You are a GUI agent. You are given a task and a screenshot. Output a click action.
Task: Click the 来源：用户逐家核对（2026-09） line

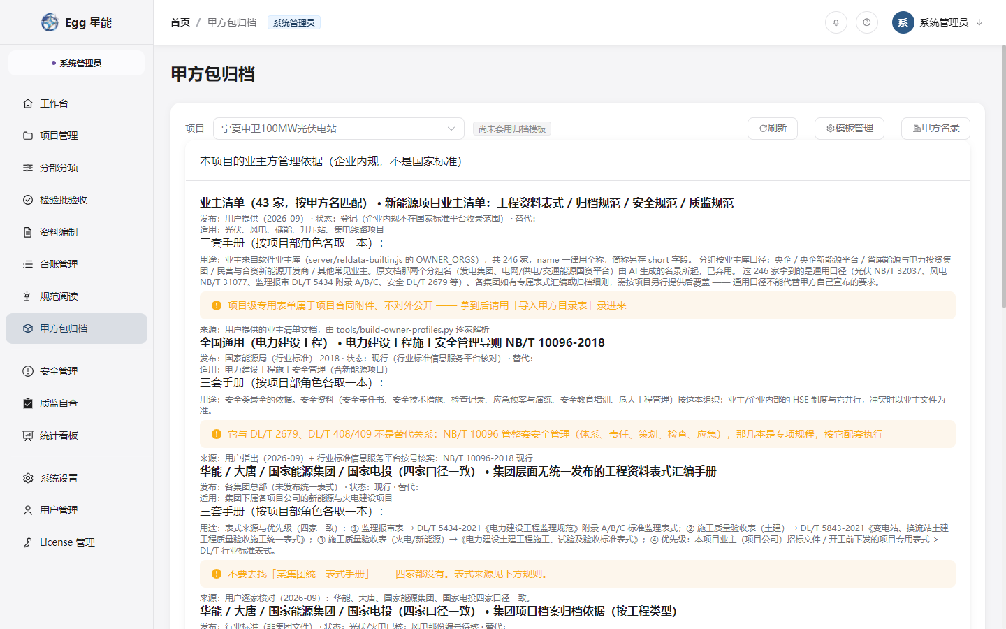click(x=366, y=598)
